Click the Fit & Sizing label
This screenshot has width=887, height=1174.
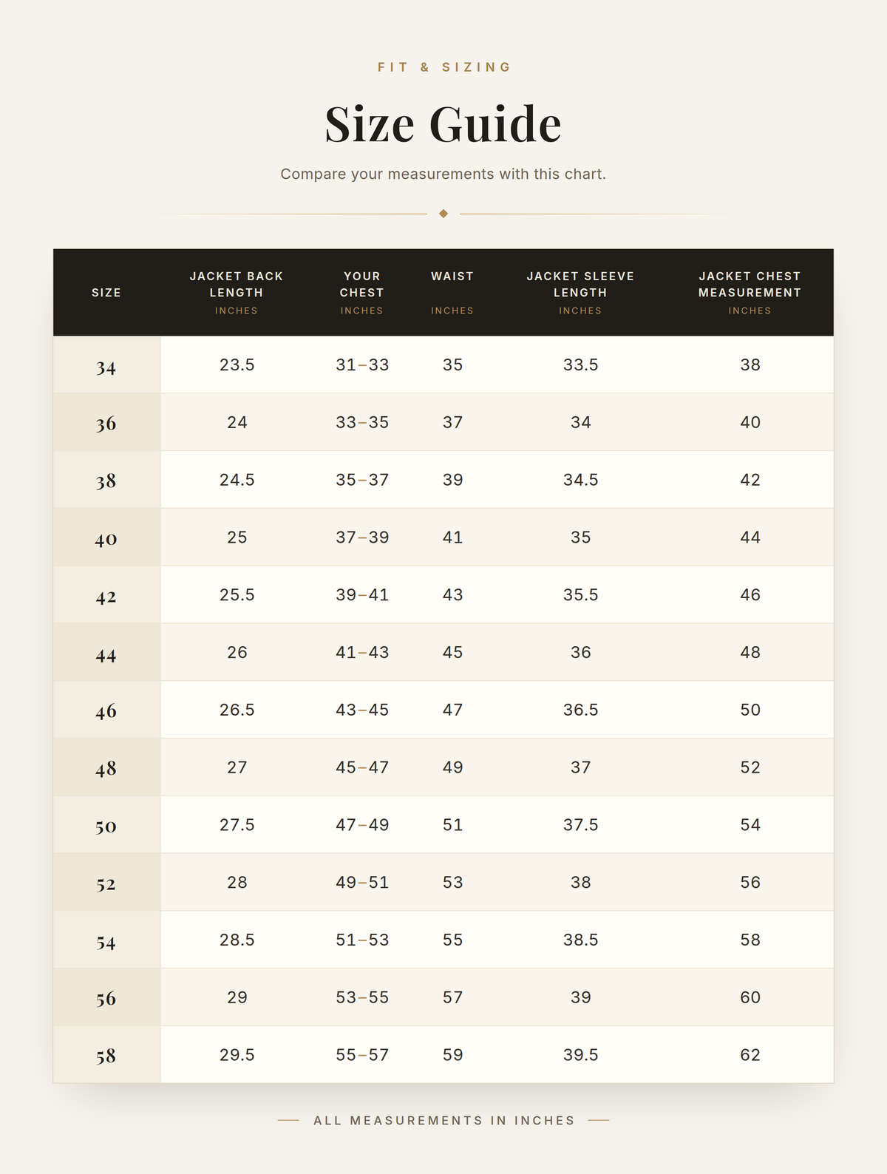(443, 67)
